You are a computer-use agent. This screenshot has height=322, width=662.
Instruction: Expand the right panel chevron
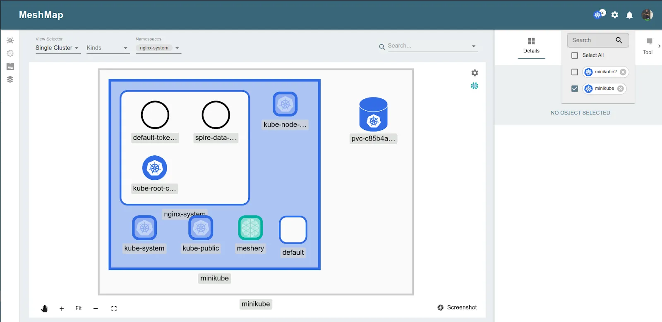click(x=659, y=46)
